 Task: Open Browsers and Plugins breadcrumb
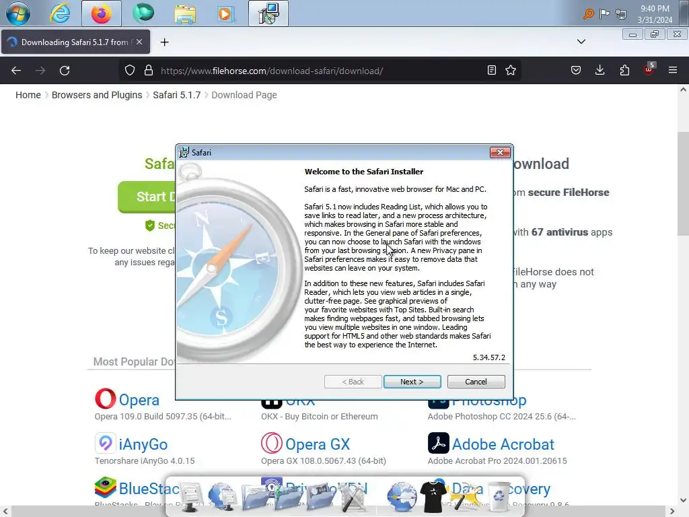(97, 95)
